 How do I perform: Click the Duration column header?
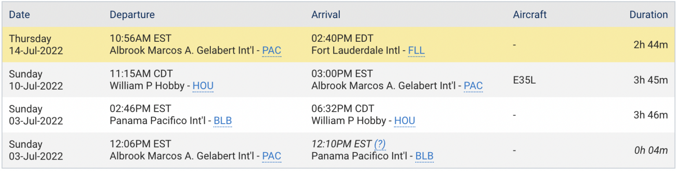click(648, 15)
